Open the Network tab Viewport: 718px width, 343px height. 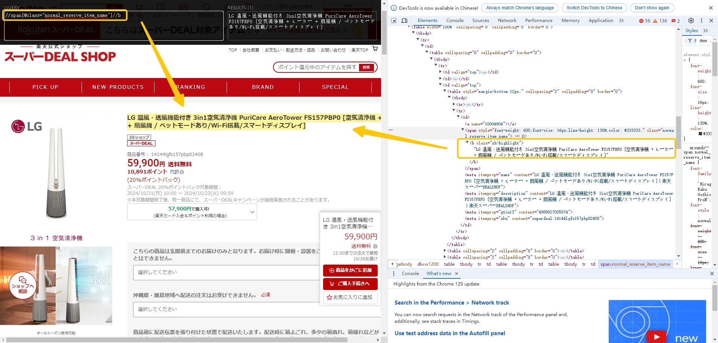tap(507, 21)
